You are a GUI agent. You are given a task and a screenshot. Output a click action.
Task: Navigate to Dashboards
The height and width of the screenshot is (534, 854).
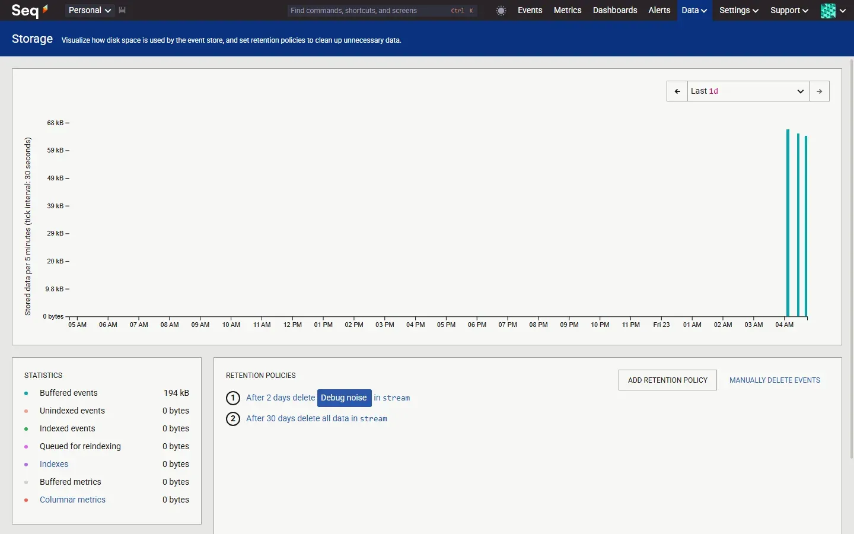(x=615, y=10)
